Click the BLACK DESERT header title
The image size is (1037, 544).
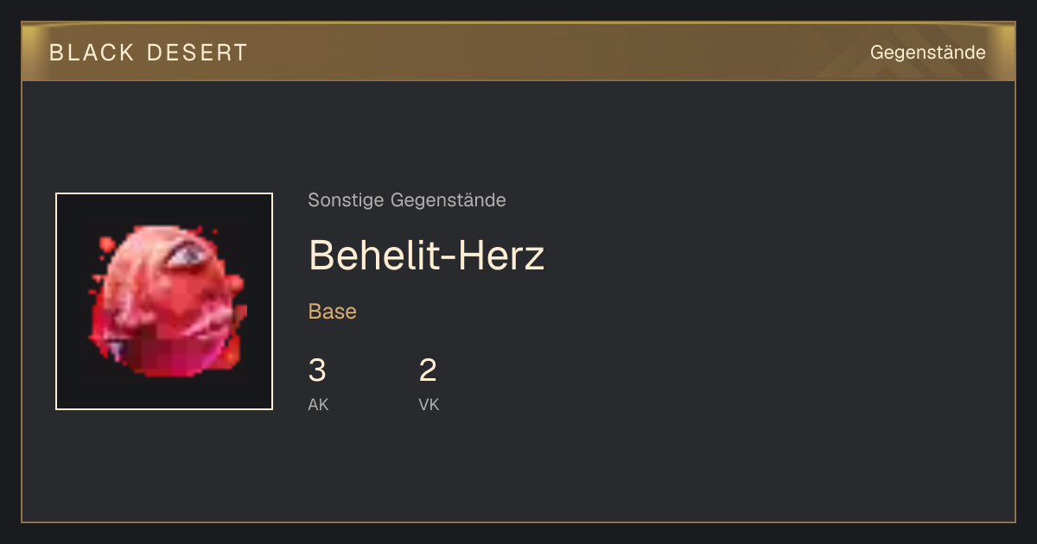[x=149, y=53]
